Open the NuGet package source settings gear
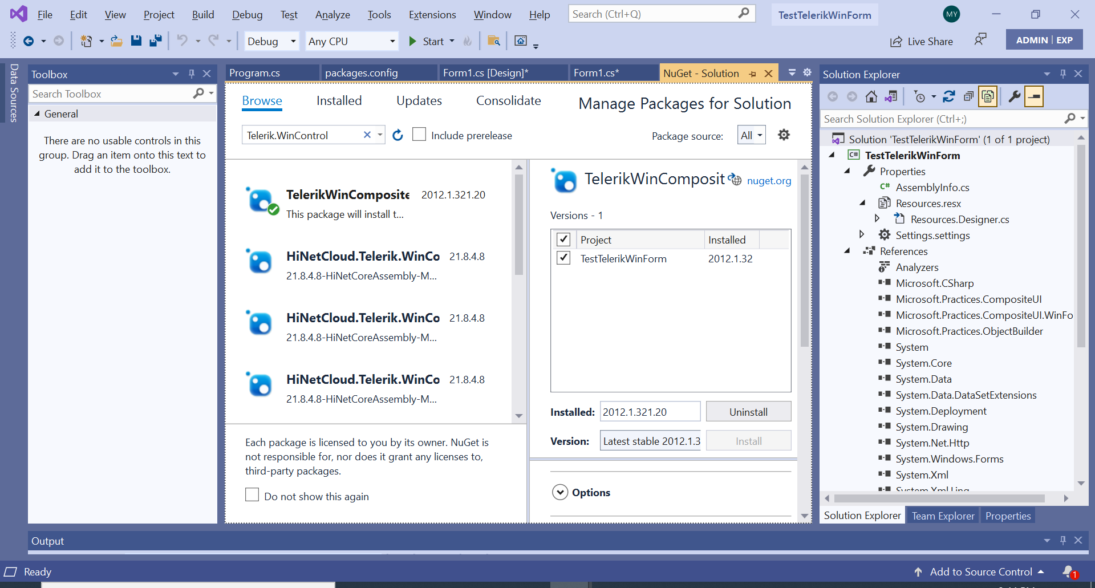Viewport: 1095px width, 588px height. coord(784,135)
